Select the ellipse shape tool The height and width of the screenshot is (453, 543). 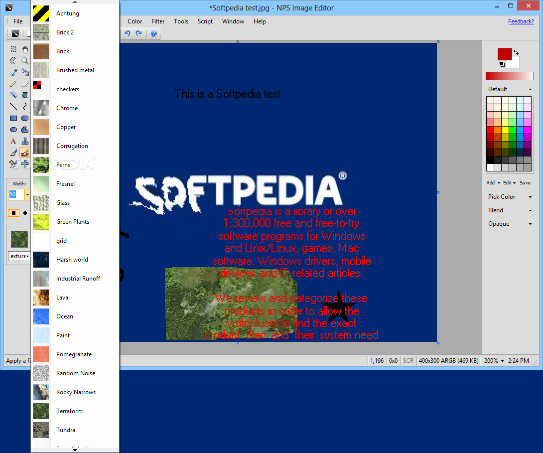click(x=13, y=130)
